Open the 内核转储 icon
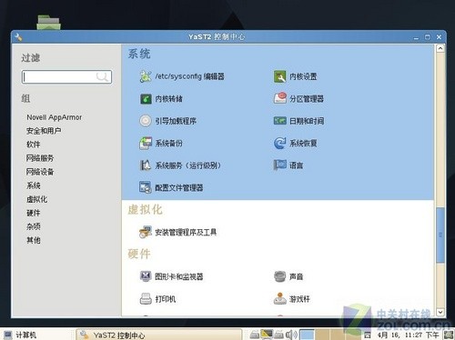This screenshot has width=455, height=340. (146, 99)
